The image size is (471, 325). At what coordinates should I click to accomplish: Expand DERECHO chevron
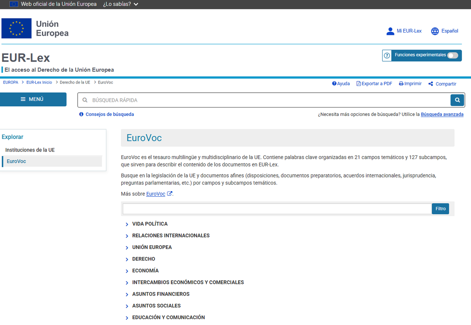tap(127, 259)
